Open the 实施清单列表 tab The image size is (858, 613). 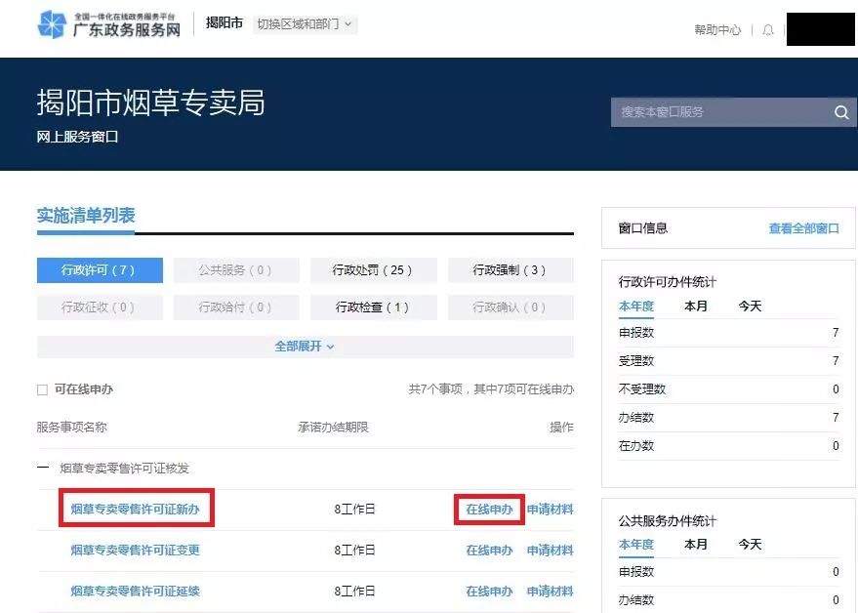click(x=86, y=216)
